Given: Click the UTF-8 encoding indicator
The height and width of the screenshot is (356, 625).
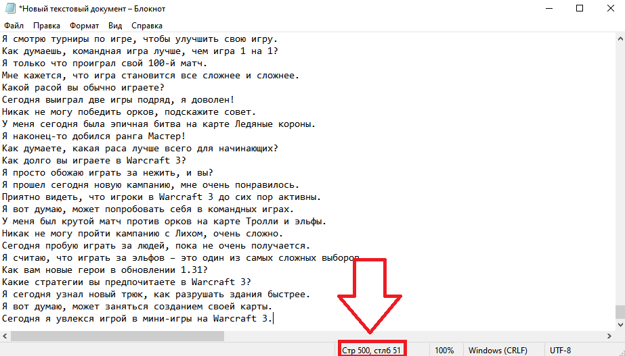Looking at the screenshot, I should point(561,351).
